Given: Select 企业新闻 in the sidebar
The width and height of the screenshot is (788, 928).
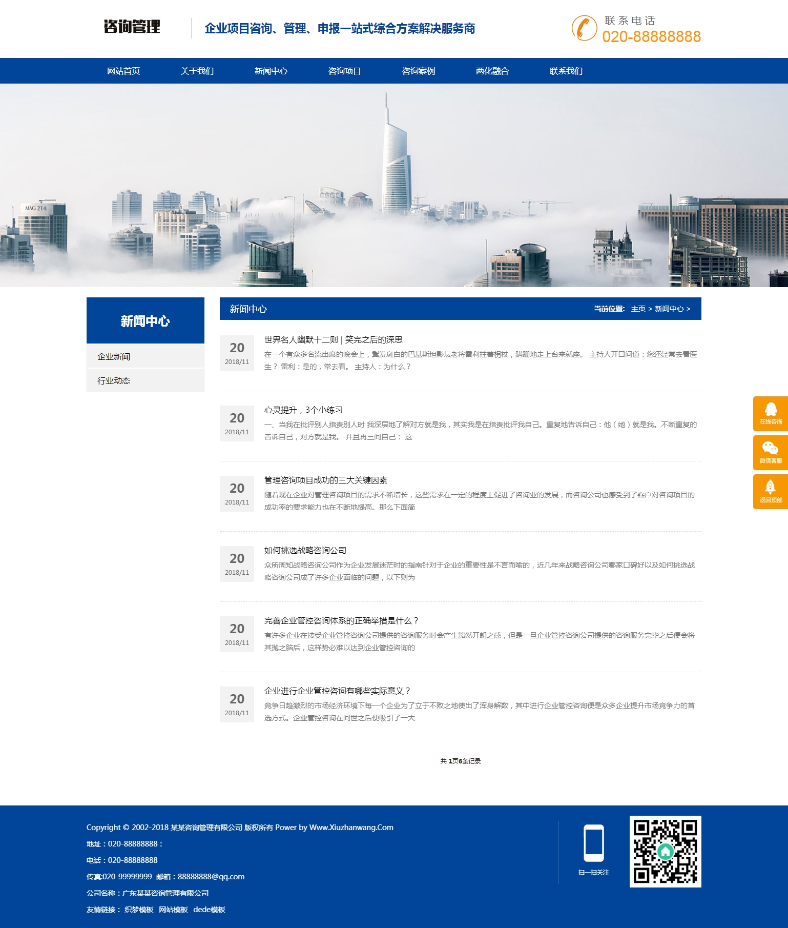Looking at the screenshot, I should tap(114, 356).
